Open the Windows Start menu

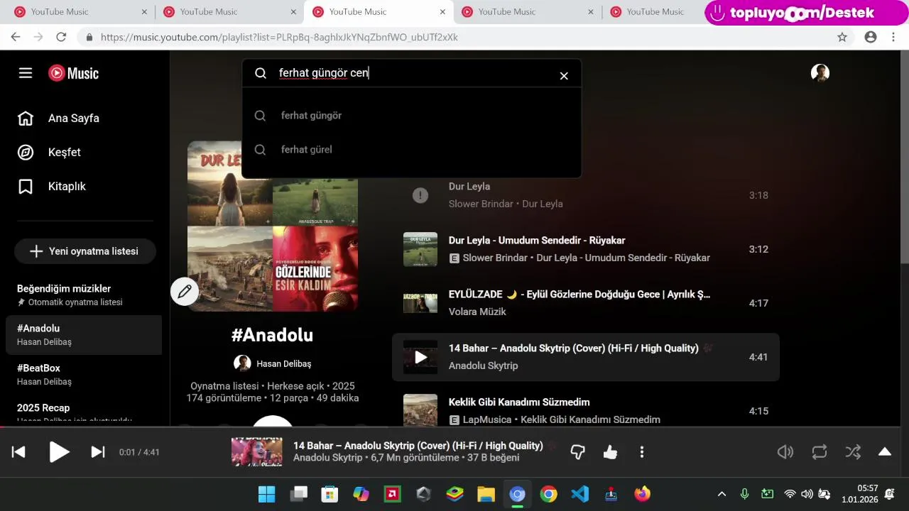tap(266, 494)
